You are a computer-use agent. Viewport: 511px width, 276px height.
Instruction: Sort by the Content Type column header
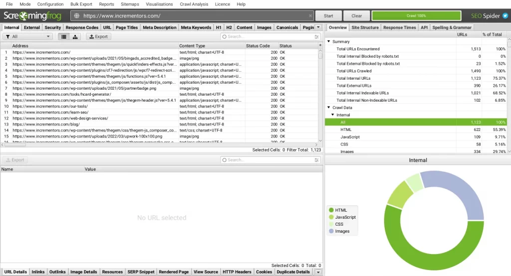(212, 45)
